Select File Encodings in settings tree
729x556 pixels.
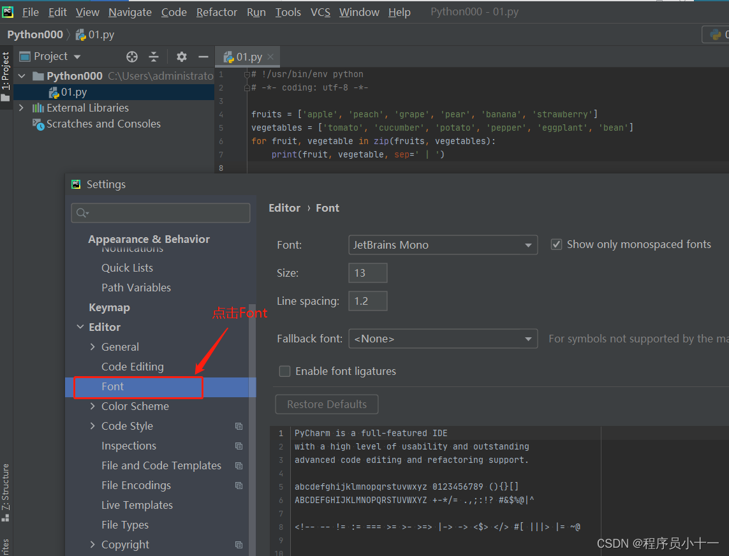136,485
